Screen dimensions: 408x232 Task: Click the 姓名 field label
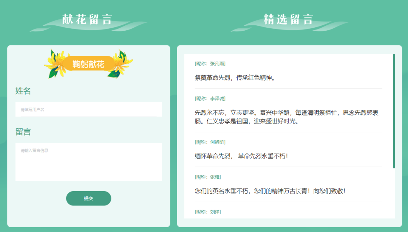[x=23, y=91]
